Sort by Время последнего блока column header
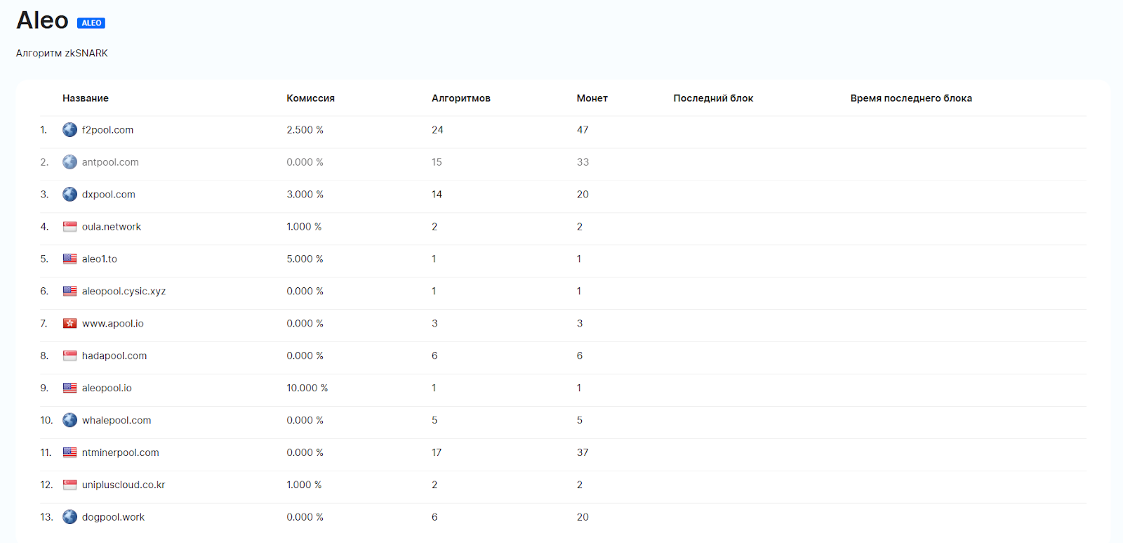The image size is (1123, 543). coord(911,98)
